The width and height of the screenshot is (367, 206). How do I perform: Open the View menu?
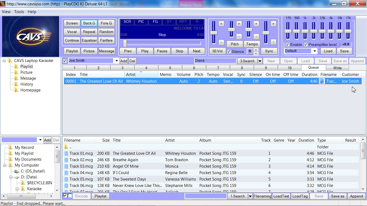(6, 12)
